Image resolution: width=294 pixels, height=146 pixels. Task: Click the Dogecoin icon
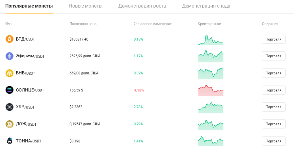(10, 124)
